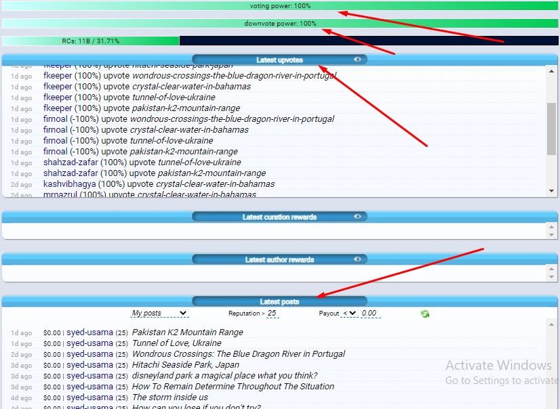Viewport: 560px width, 409px height.
Task: Click kashvibhagya's username in upvotes list
Action: 69,184
